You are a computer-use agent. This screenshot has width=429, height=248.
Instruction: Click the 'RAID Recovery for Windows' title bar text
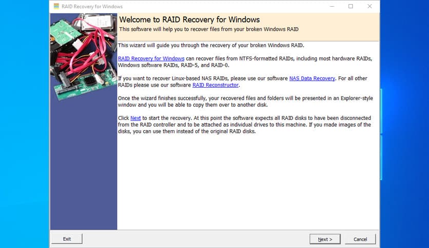[92, 7]
